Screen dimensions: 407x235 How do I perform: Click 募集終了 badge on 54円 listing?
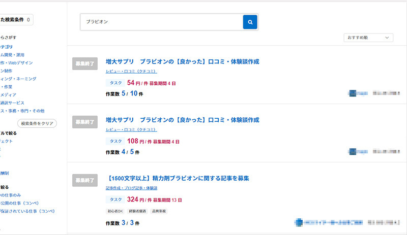coord(85,64)
